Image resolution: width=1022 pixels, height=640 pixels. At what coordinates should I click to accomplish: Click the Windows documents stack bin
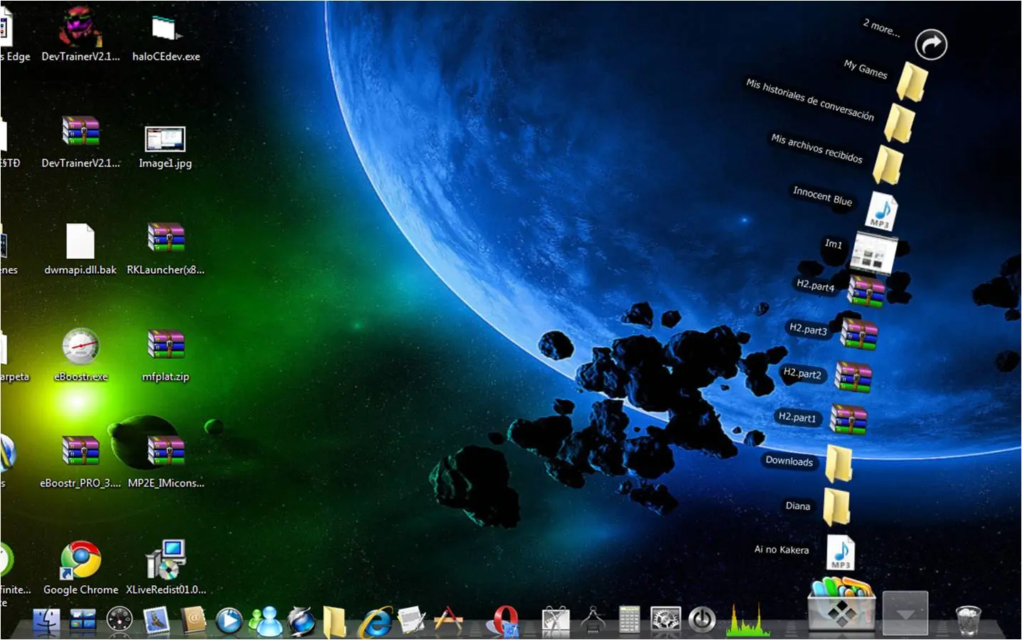point(842,604)
